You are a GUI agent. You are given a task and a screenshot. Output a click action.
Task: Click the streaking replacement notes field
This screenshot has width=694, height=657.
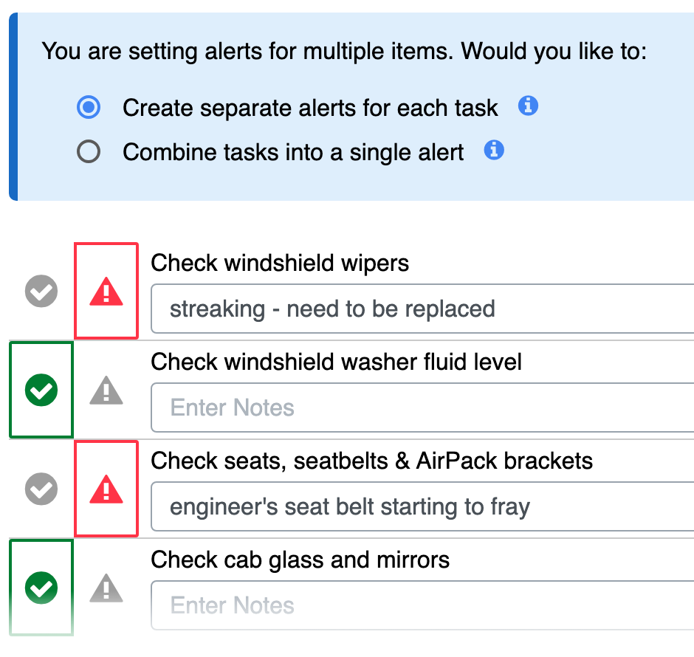421,309
